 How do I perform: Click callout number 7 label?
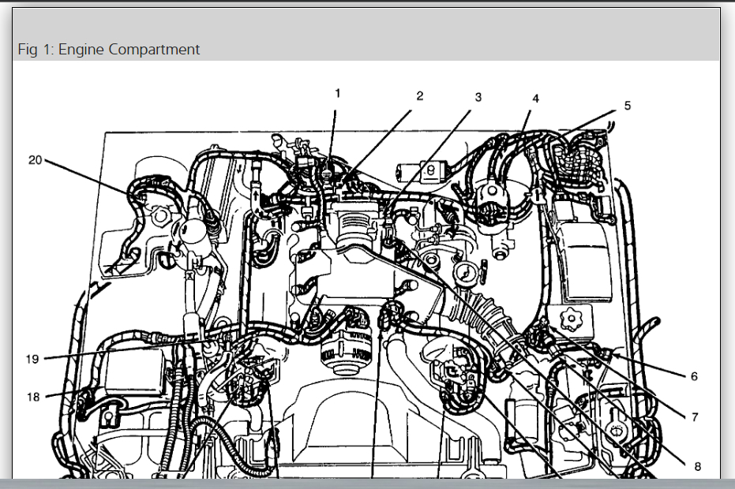tap(695, 416)
